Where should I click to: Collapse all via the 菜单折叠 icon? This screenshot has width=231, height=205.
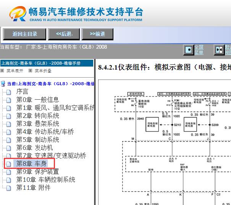click(x=30, y=71)
